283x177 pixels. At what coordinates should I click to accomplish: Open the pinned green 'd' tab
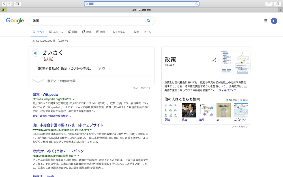point(3,10)
